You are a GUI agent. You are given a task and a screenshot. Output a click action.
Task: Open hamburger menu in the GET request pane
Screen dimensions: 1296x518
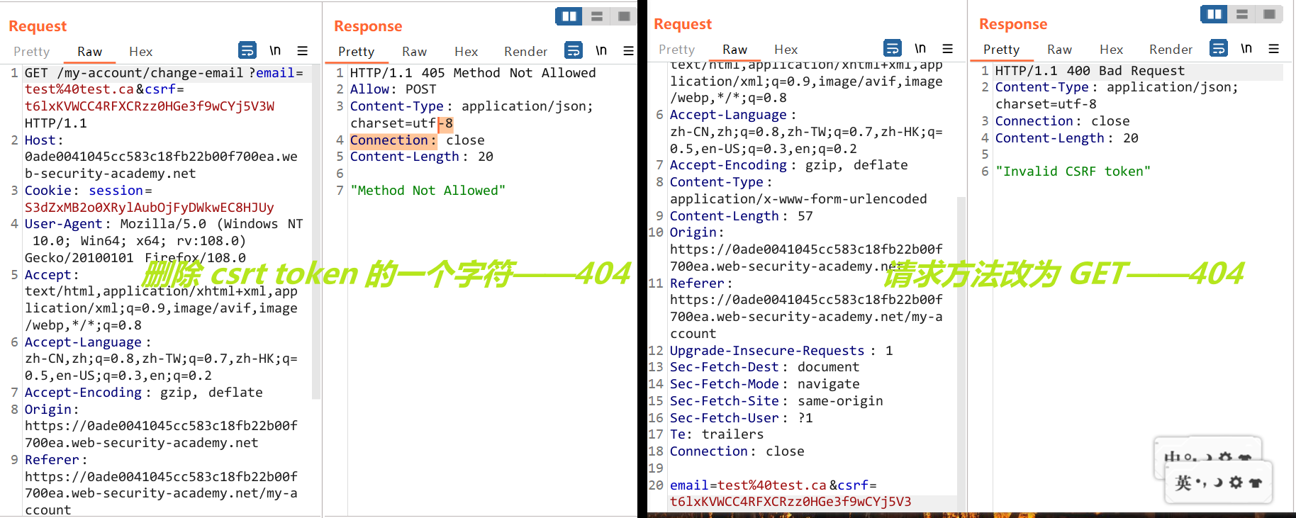coord(303,50)
